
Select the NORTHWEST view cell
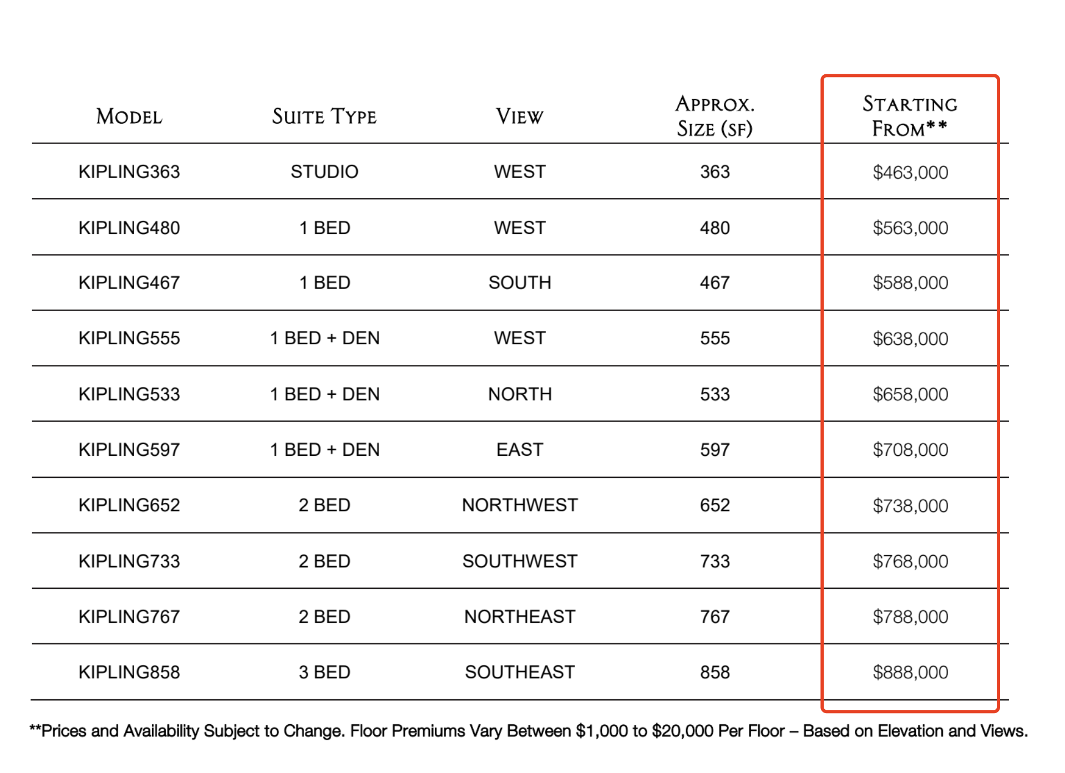[520, 505]
